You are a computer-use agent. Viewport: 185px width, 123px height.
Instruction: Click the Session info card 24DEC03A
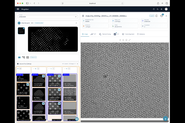pyautogui.click(x=154, y=21)
